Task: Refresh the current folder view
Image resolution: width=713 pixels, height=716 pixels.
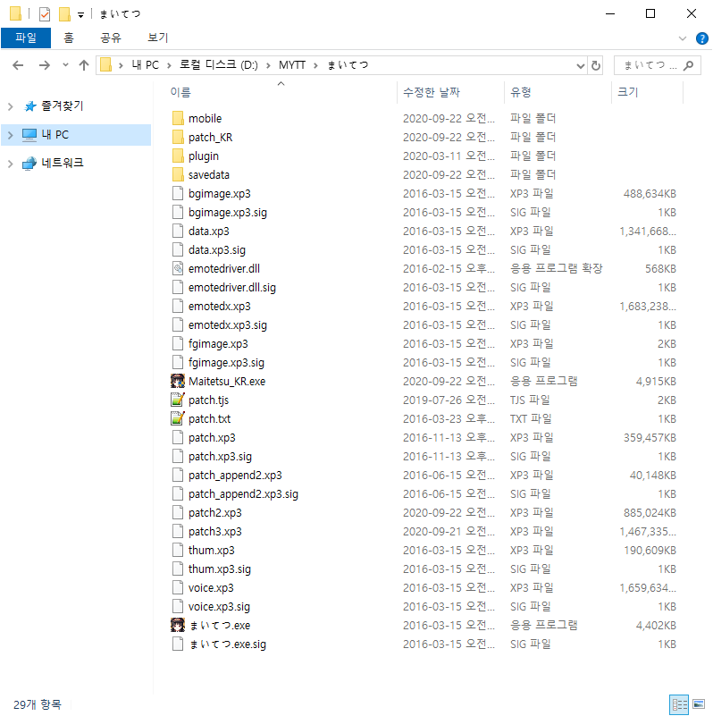Action: pyautogui.click(x=596, y=66)
